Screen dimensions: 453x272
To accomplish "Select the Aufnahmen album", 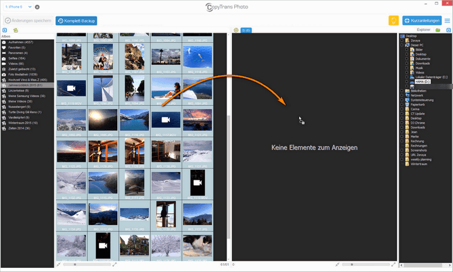I will coord(27,42).
